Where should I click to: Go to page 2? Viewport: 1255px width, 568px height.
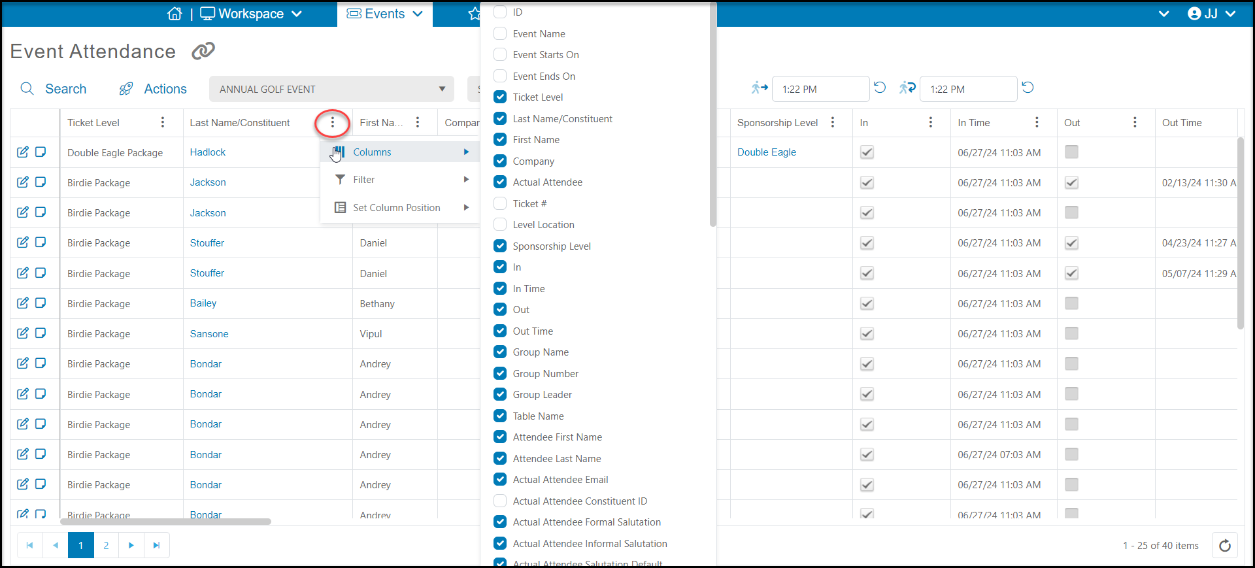[x=106, y=545]
